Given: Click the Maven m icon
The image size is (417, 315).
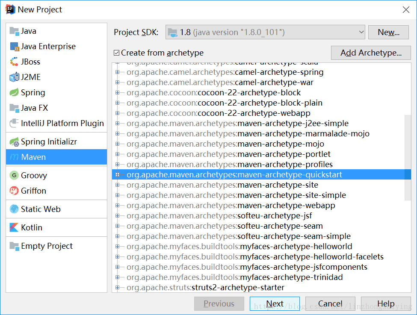Looking at the screenshot, I should point(14,157).
